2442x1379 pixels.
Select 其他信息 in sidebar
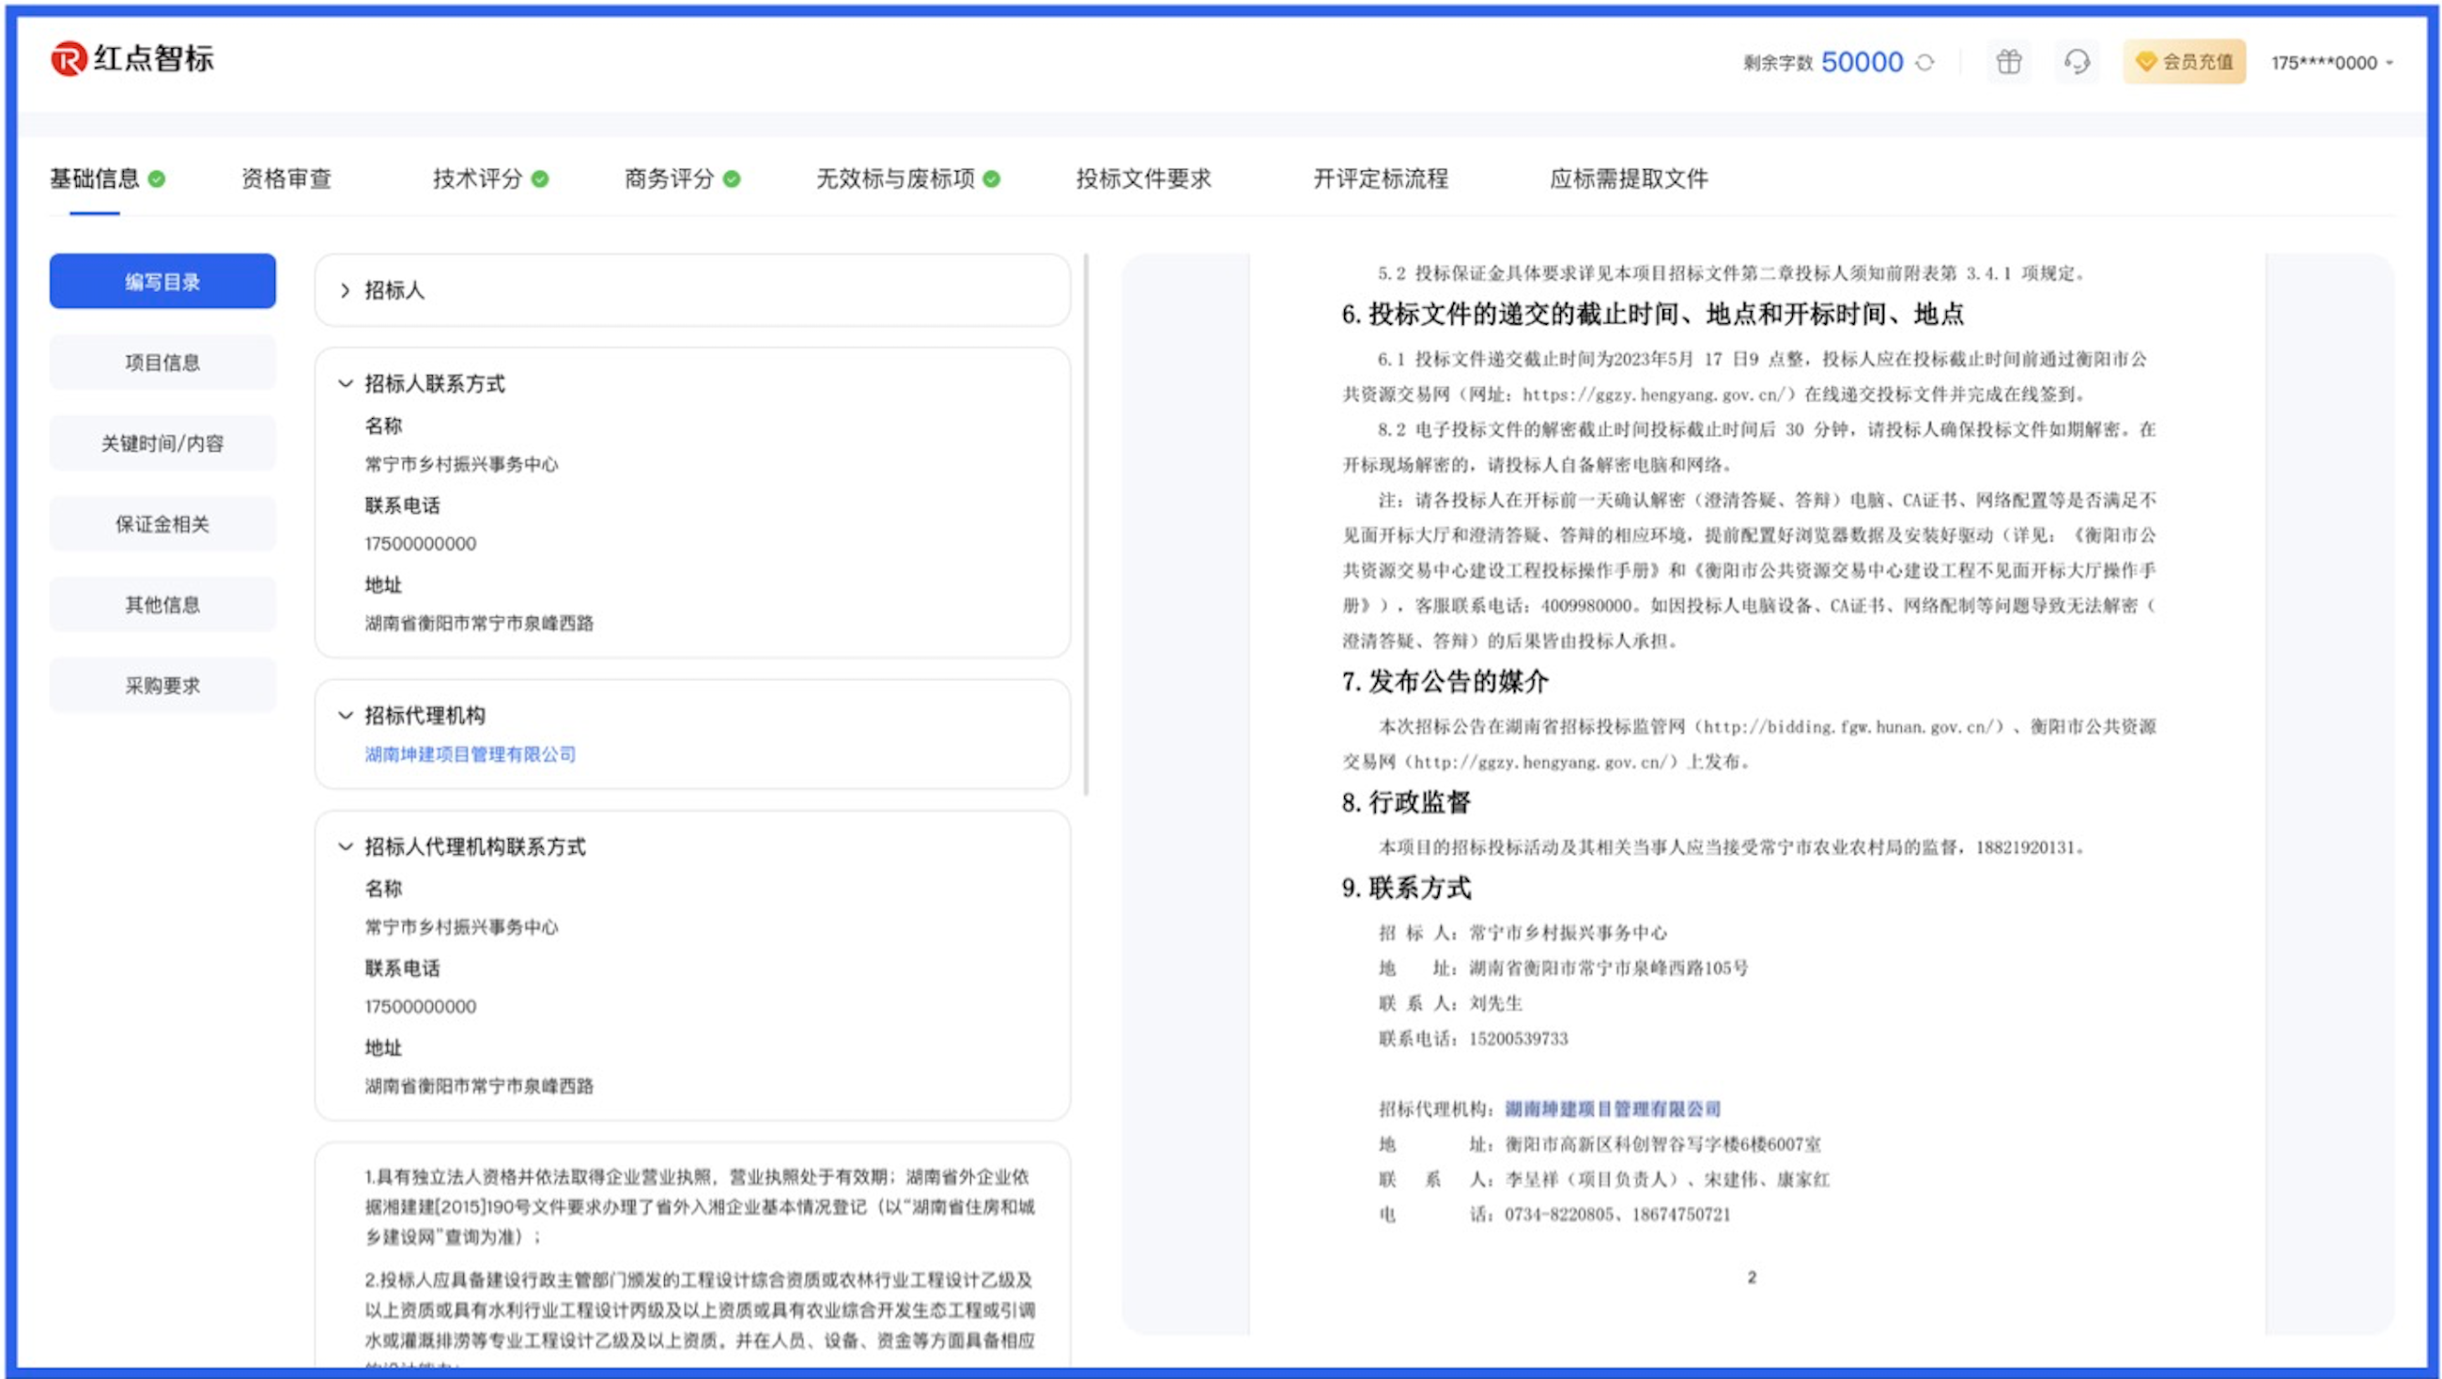[162, 604]
